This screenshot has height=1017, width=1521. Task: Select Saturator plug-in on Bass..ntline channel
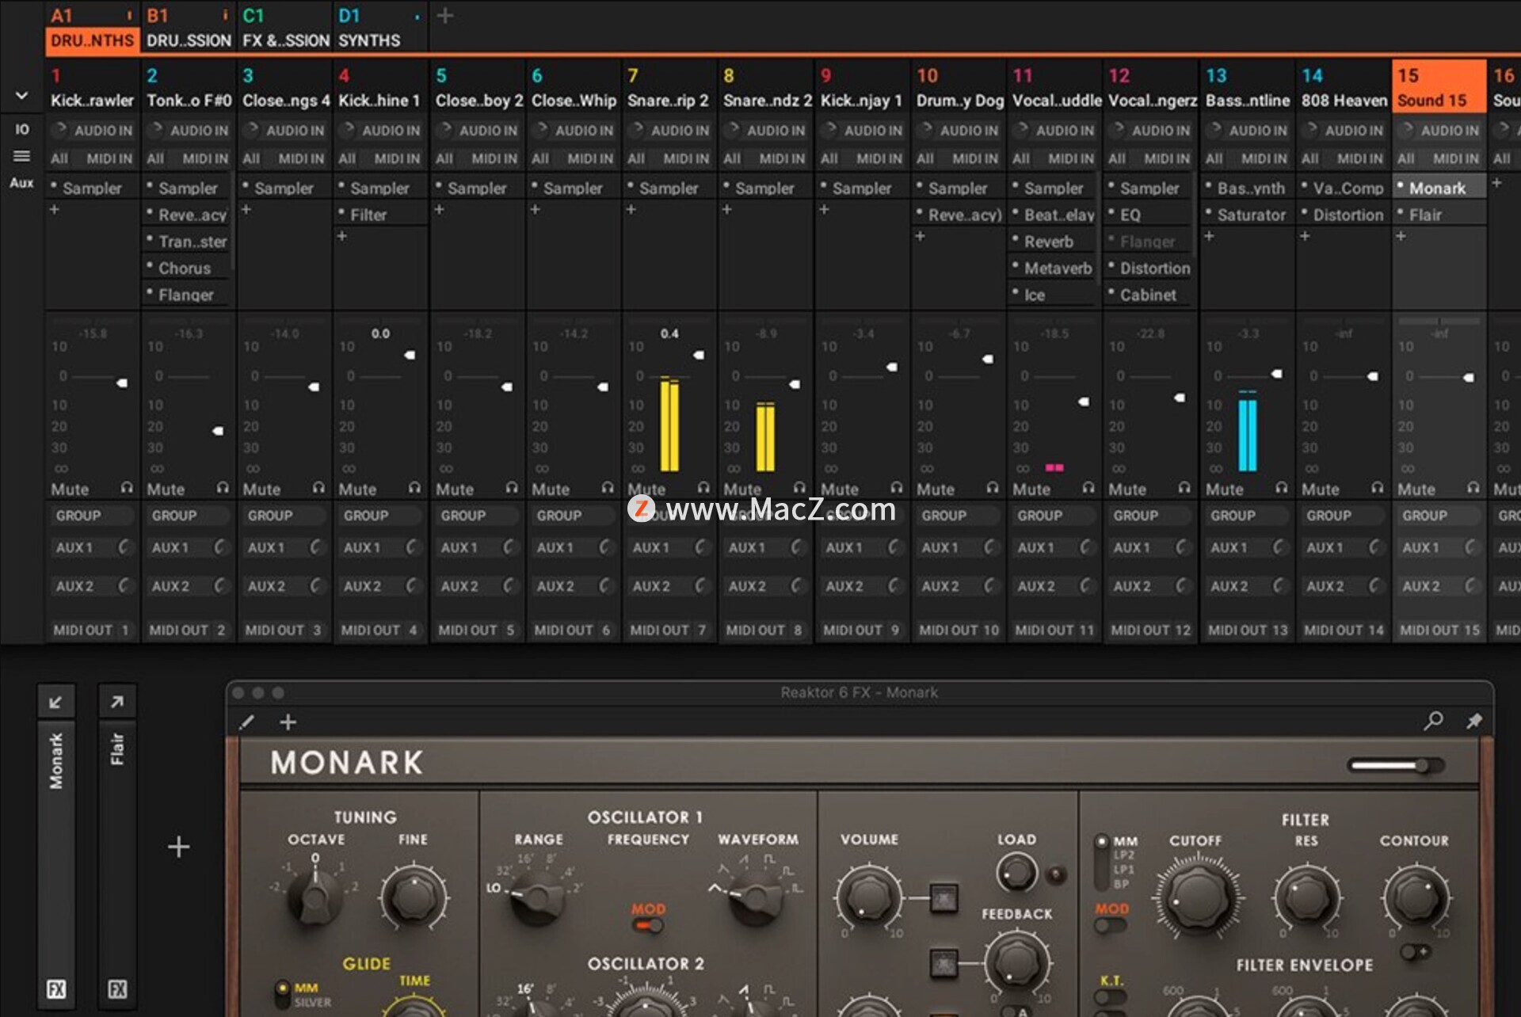(1247, 215)
